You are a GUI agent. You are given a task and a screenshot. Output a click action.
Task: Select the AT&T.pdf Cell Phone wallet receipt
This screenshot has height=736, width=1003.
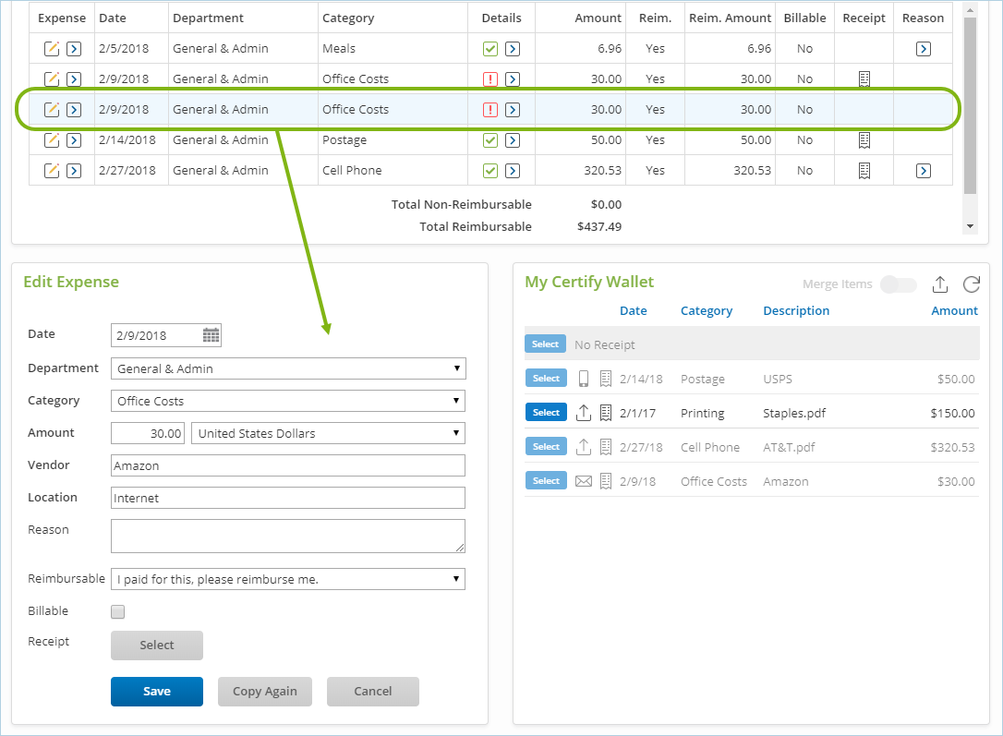546,446
